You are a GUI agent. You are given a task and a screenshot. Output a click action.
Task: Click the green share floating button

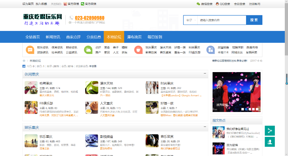pos(270,131)
